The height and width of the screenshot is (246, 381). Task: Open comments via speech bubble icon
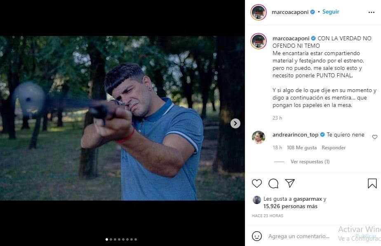coord(273,183)
